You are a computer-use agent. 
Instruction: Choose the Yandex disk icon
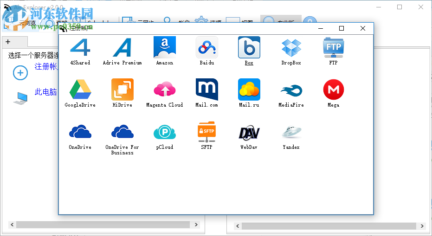pyautogui.click(x=291, y=132)
